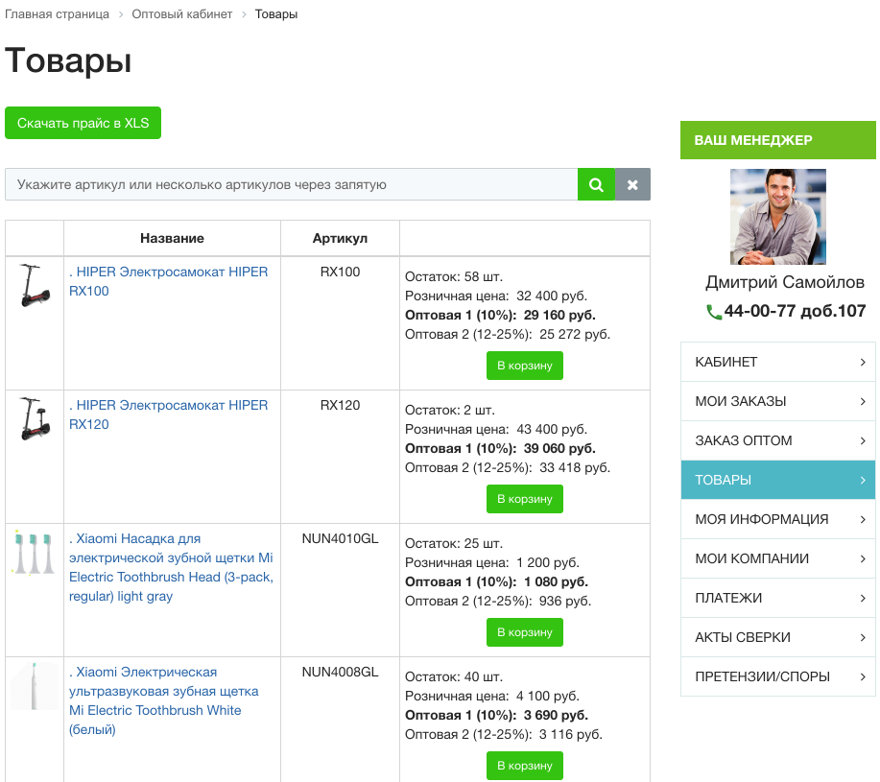Viewport: 880px width, 782px height.
Task: Click the green search magnifier button
Action: [x=596, y=184]
